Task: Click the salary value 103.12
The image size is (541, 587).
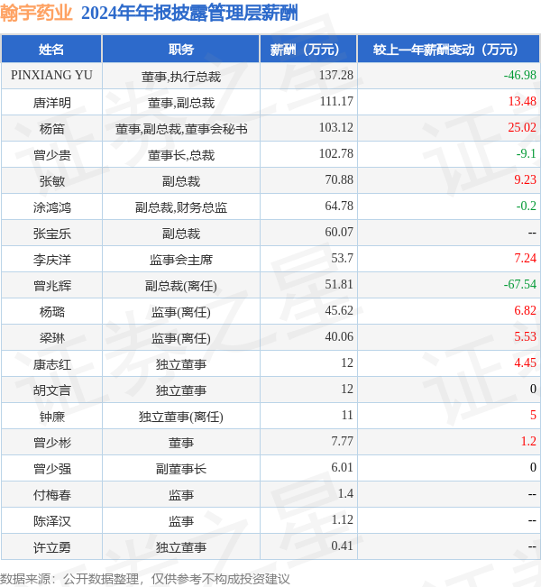Action: [335, 127]
